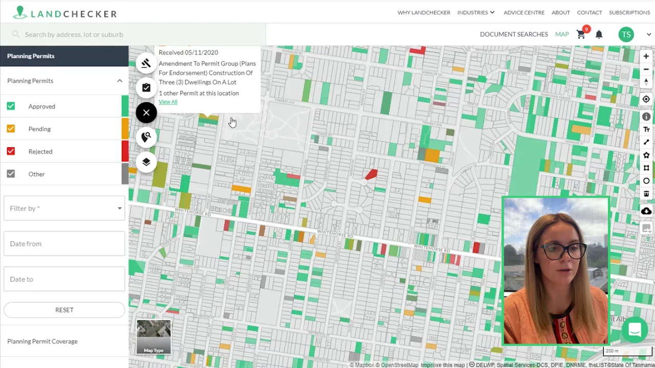
Task: Select the polygon drawing tool
Action: [x=646, y=155]
